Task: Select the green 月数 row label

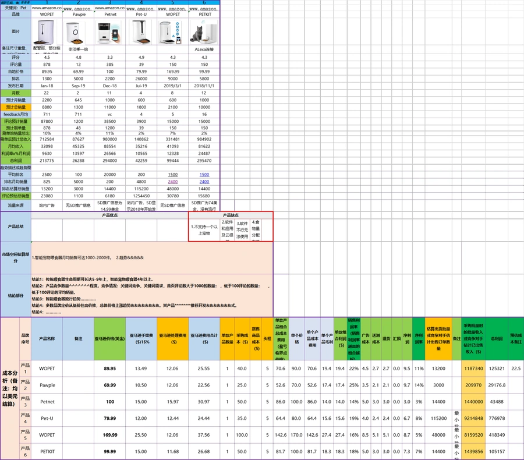Action: click(16, 93)
